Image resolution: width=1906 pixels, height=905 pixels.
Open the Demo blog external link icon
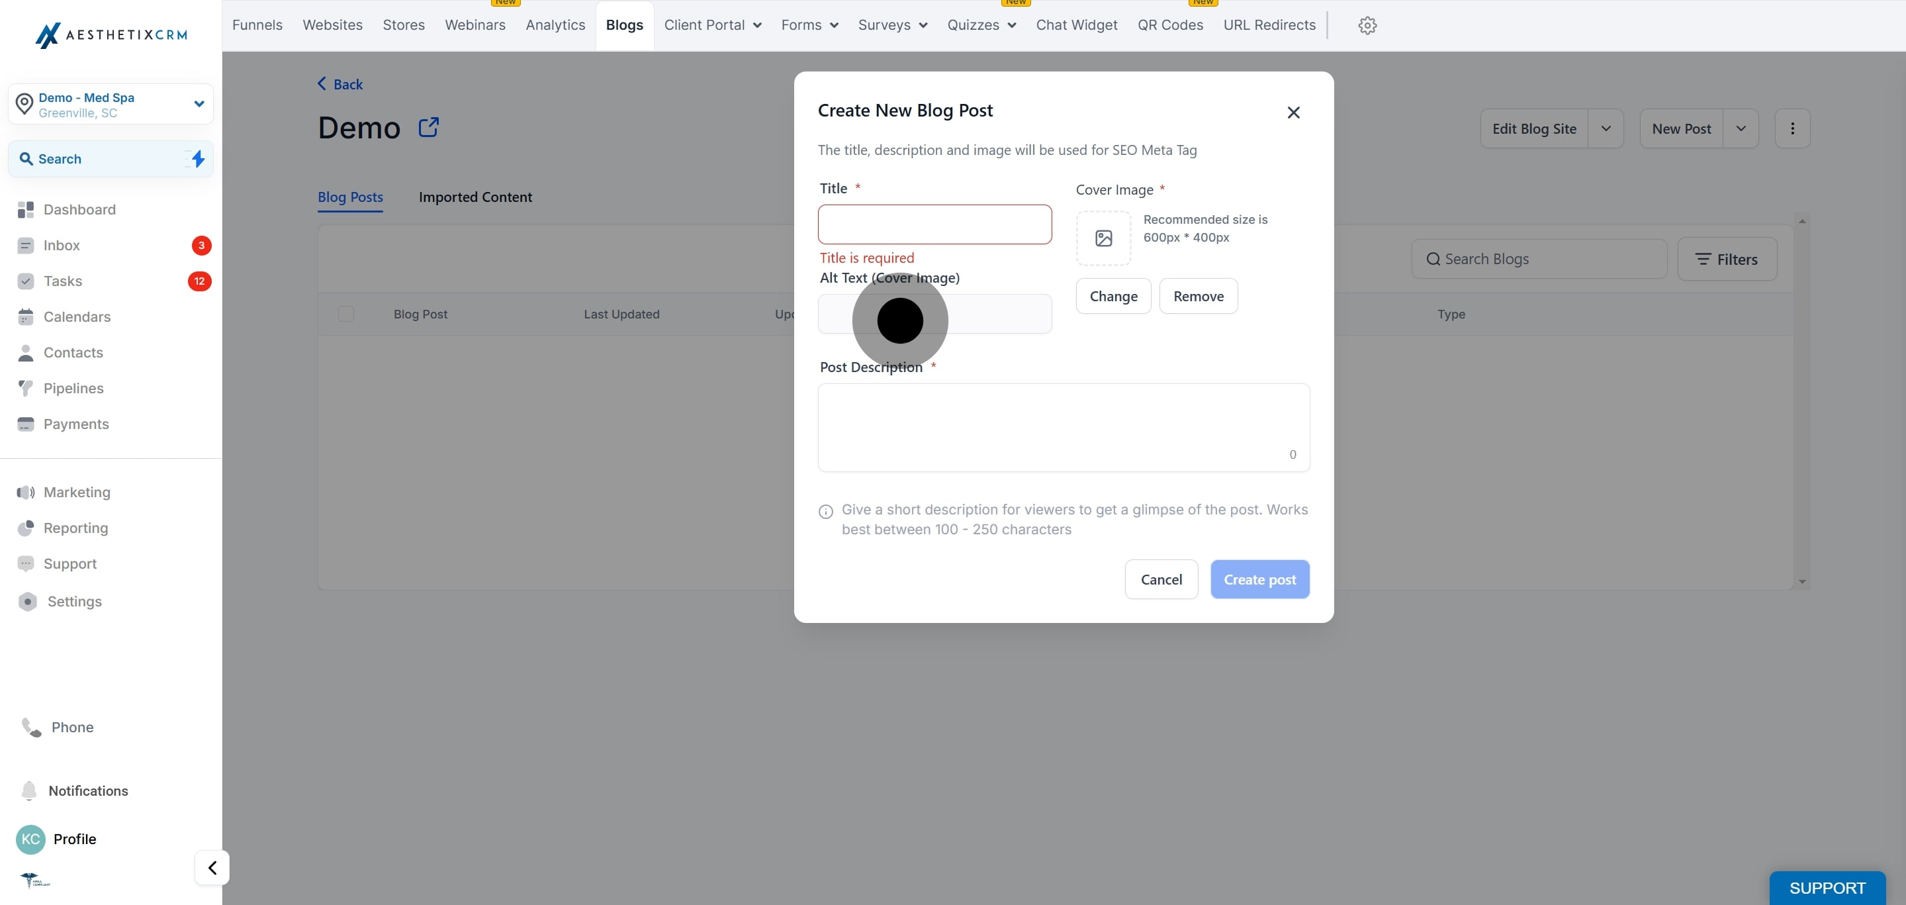(x=428, y=127)
